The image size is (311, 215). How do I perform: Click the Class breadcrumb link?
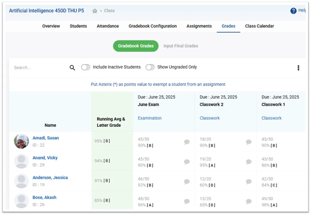(x=109, y=11)
